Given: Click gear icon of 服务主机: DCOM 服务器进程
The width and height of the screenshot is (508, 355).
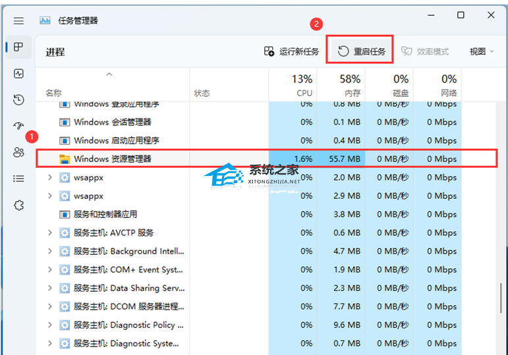Looking at the screenshot, I should click(x=65, y=306).
